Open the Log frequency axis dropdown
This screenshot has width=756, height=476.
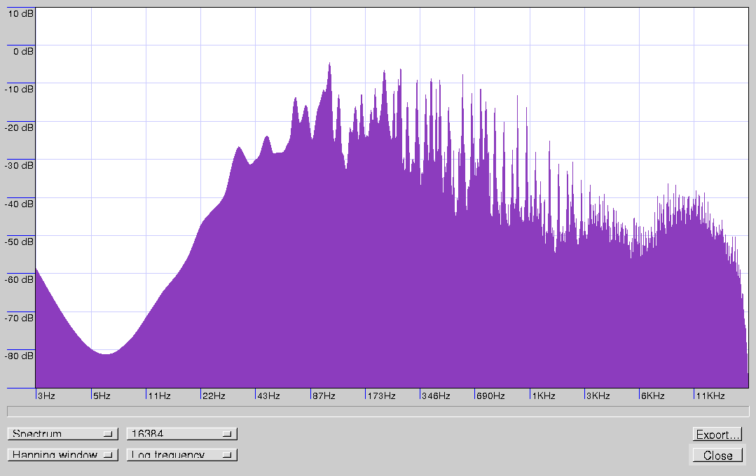click(181, 455)
